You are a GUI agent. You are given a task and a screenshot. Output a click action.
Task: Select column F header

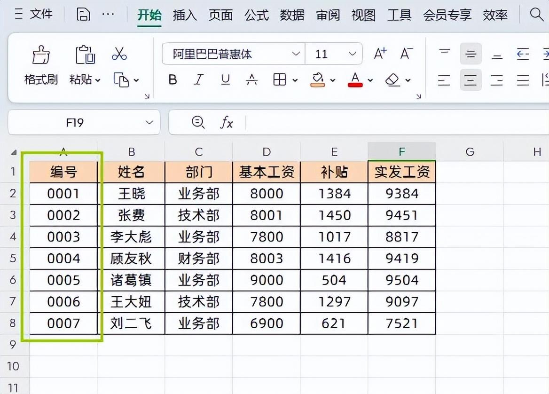point(402,152)
